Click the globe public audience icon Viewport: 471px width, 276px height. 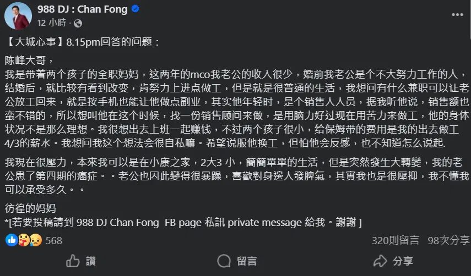[x=78, y=23]
